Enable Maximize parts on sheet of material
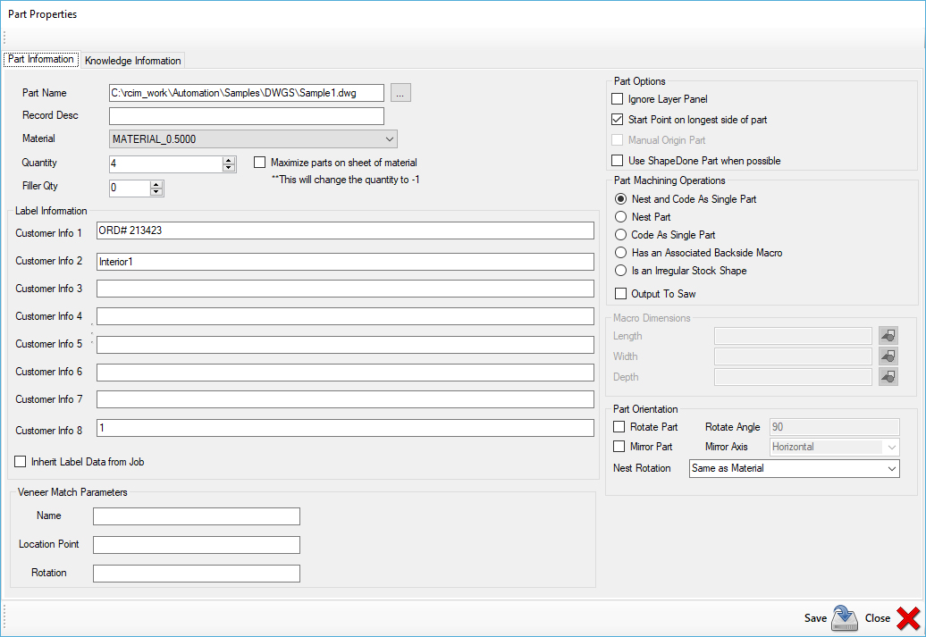This screenshot has height=637, width=926. tap(260, 163)
